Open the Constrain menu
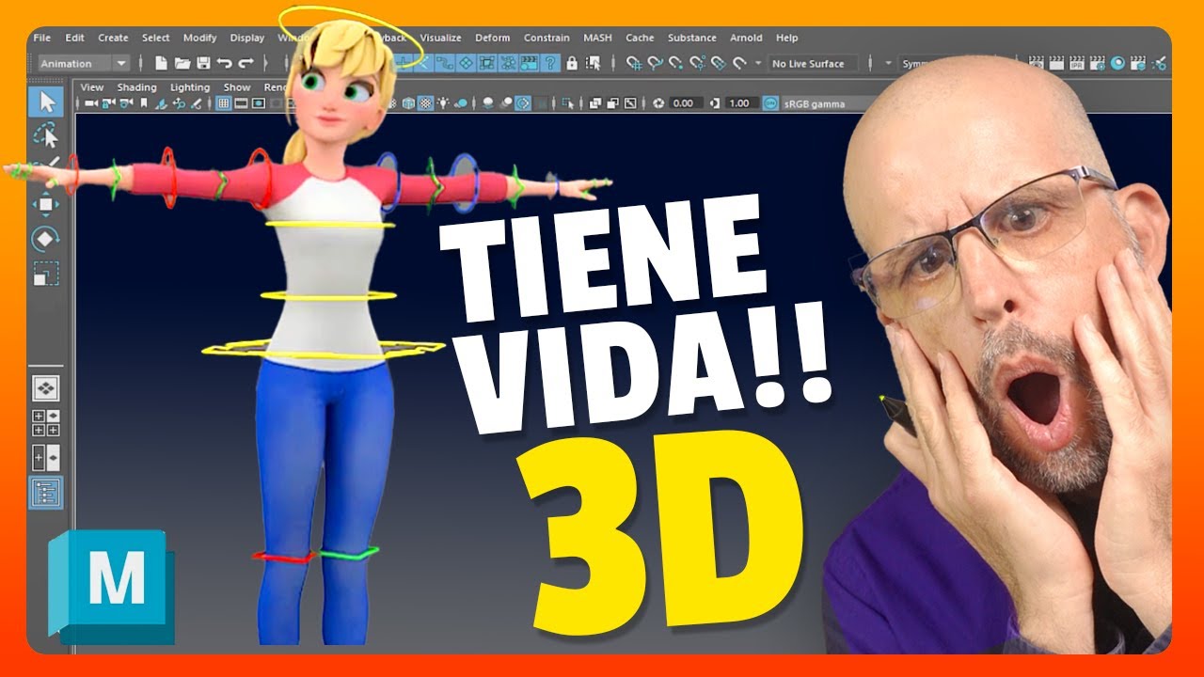The image size is (1204, 677). tap(547, 38)
